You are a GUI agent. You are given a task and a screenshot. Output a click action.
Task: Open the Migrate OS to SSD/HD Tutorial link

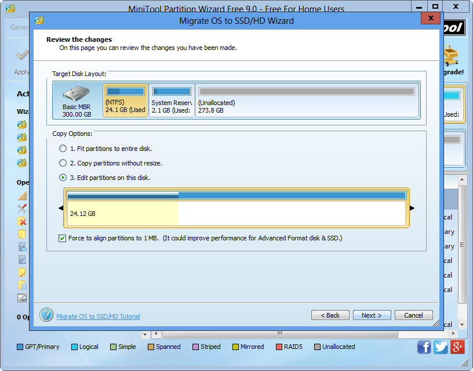(x=98, y=316)
